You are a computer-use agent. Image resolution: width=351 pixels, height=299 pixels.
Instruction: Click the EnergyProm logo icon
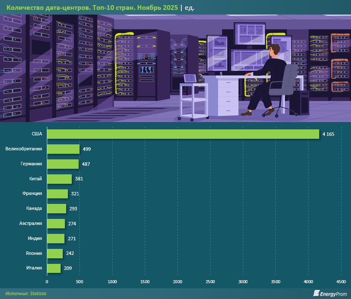tap(317, 293)
